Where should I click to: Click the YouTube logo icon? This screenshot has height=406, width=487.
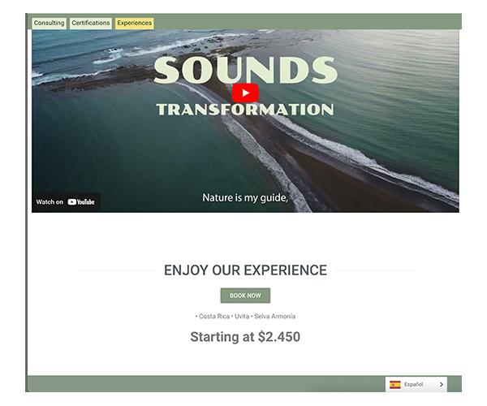tap(81, 202)
